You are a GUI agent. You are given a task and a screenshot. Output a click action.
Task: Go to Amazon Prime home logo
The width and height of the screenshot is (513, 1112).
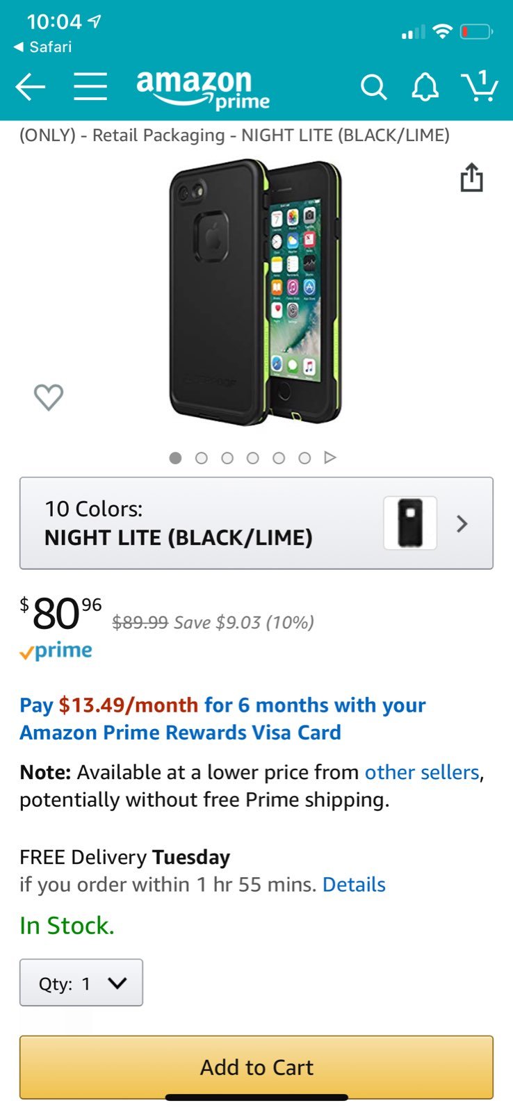[x=202, y=90]
